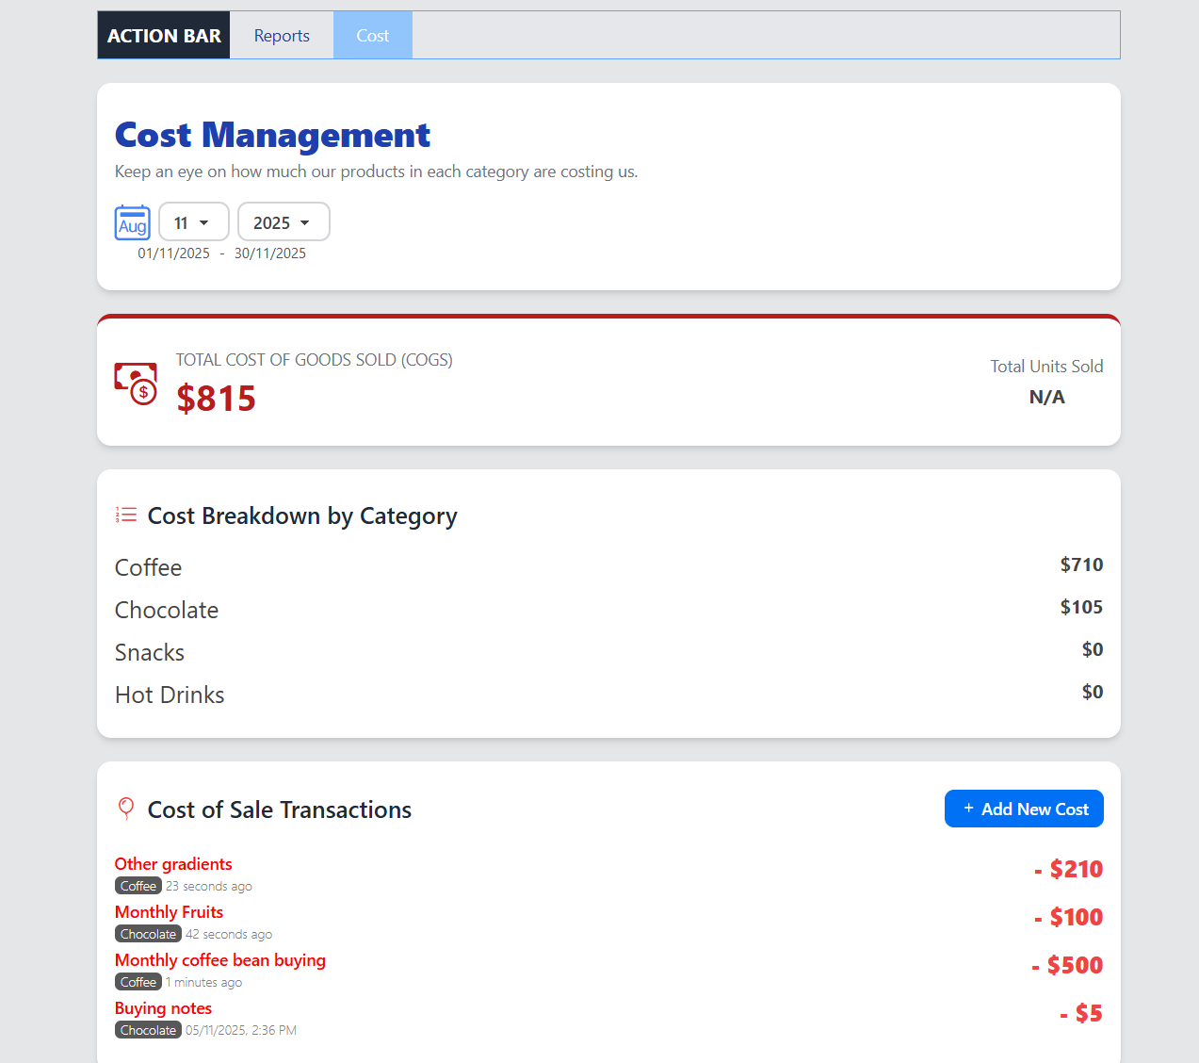
Task: Click the list icon beside Cost Breakdown heading
Action: (125, 515)
